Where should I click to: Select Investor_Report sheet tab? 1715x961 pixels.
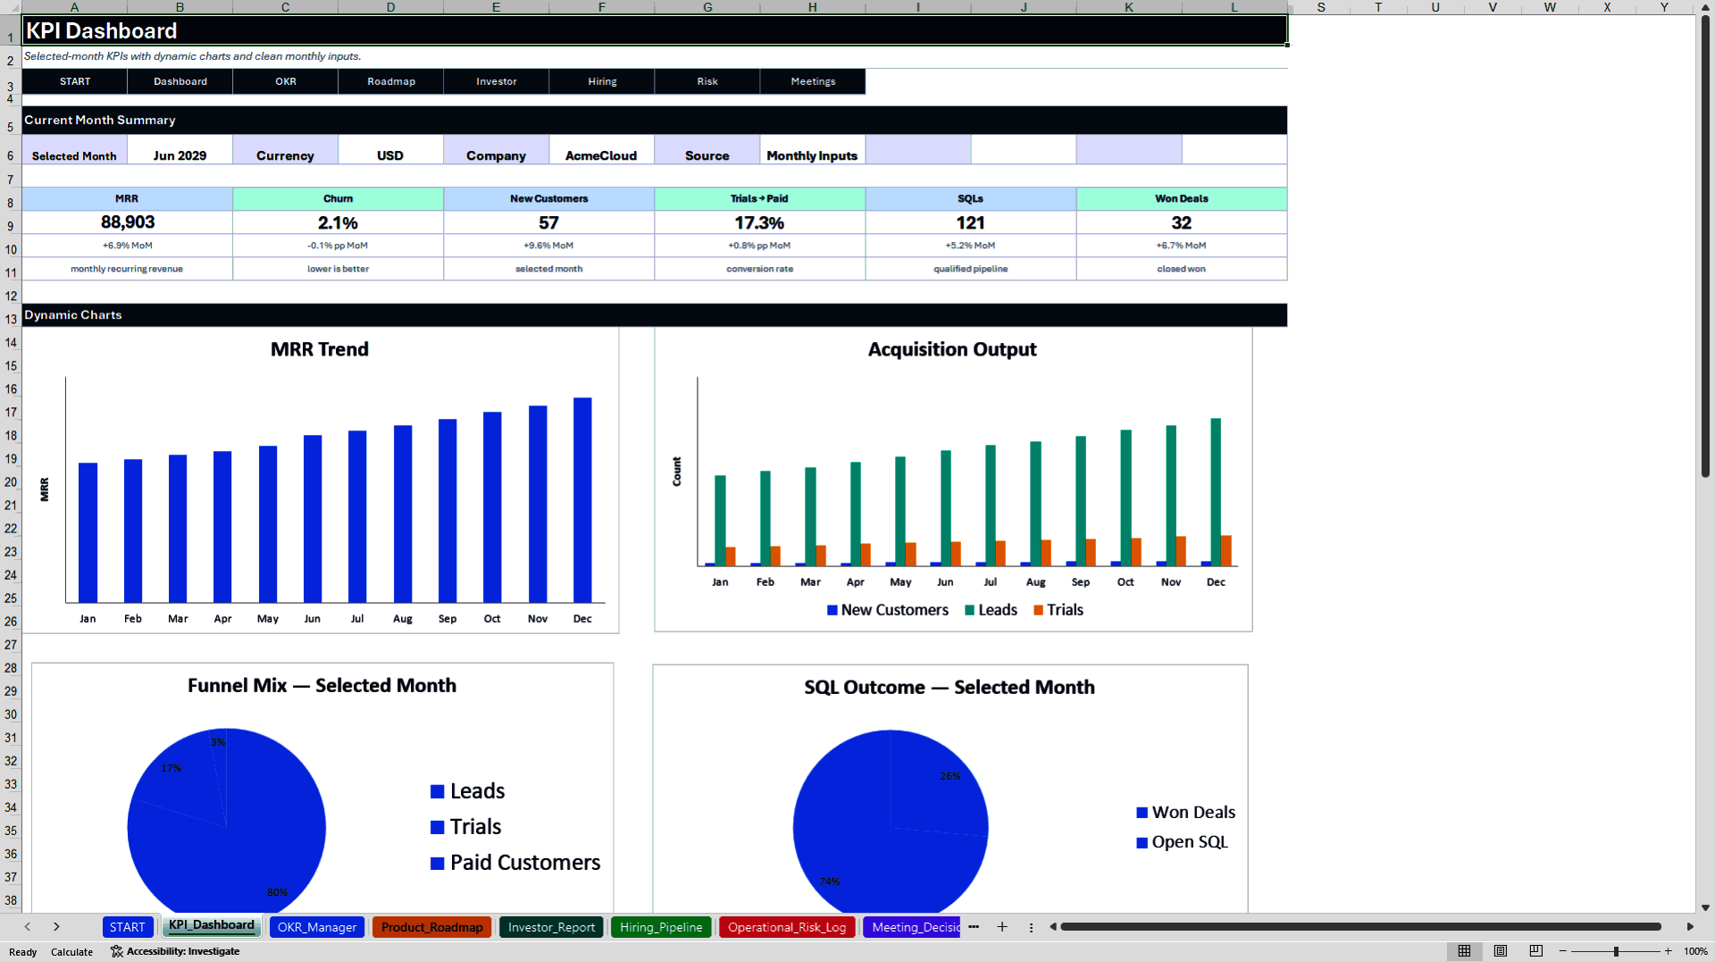[551, 927]
